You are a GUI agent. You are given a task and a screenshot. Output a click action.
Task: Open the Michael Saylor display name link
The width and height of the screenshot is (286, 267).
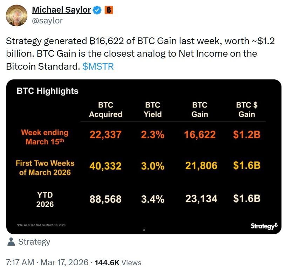61,10
